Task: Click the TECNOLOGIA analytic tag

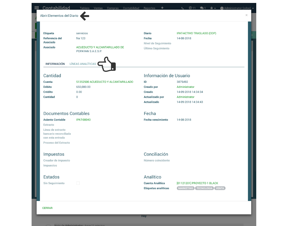Action: coord(205,188)
